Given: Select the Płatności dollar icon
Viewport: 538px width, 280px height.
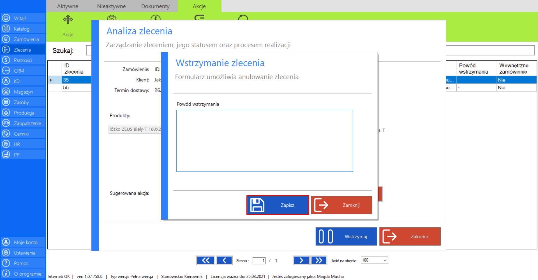Looking at the screenshot, I should point(6,60).
